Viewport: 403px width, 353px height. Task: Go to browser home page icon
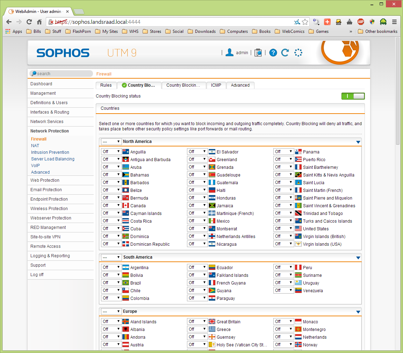coord(39,22)
